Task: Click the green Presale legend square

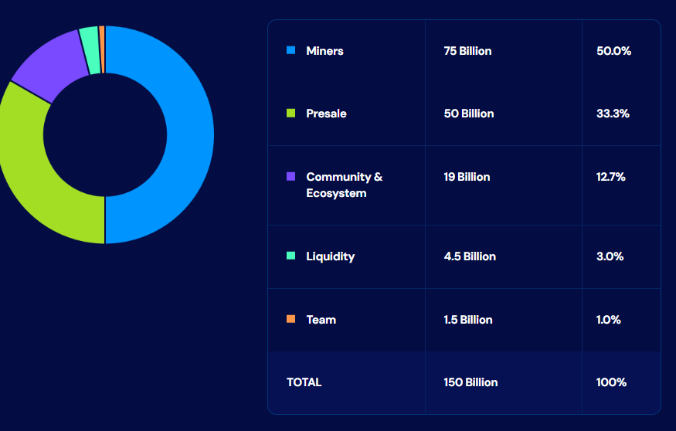Action: (x=291, y=114)
